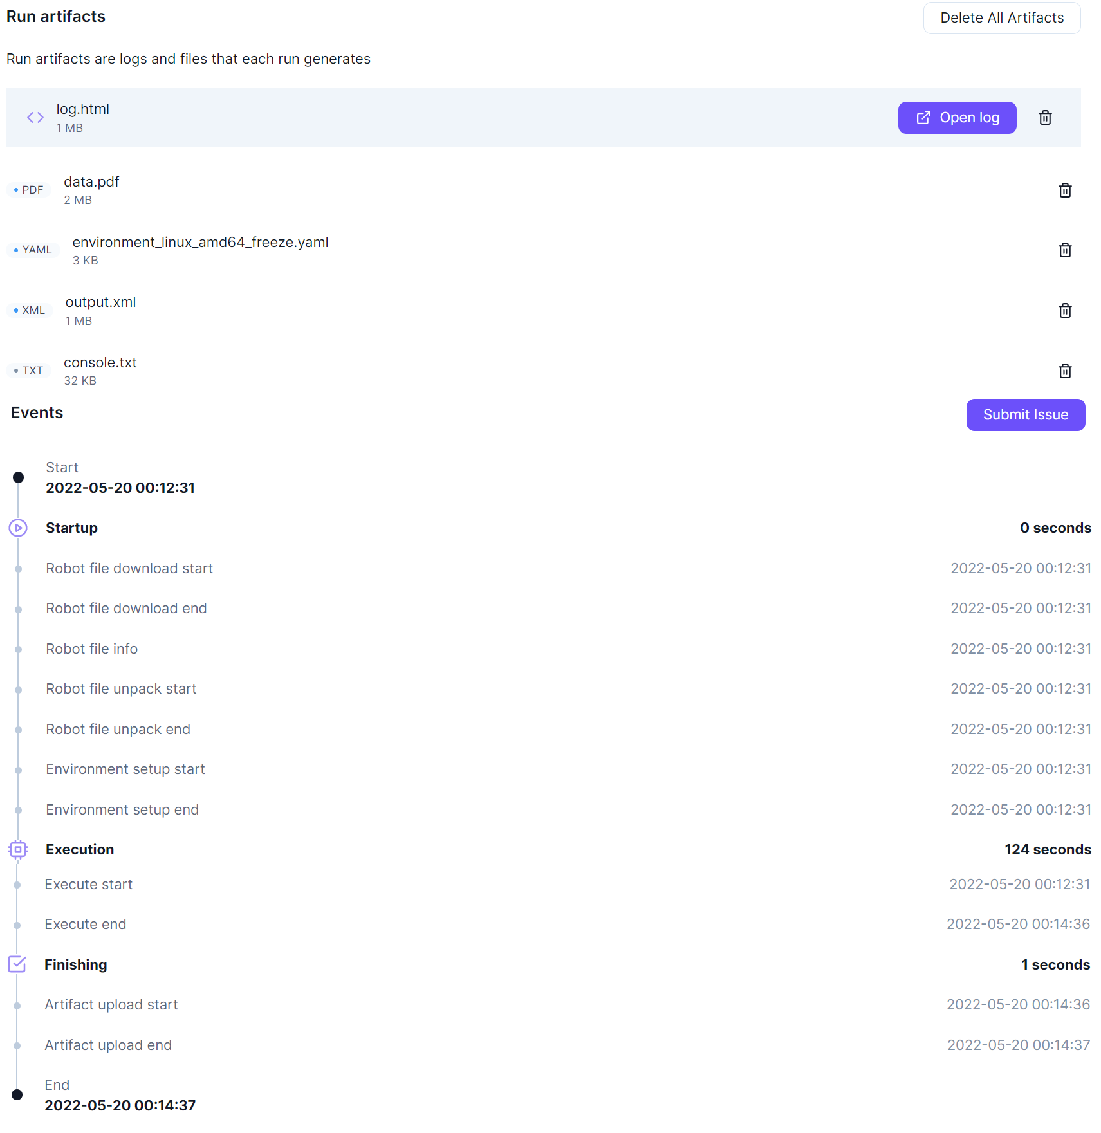Delete the log.html artifact with trash icon
1101x1133 pixels.
(1045, 118)
